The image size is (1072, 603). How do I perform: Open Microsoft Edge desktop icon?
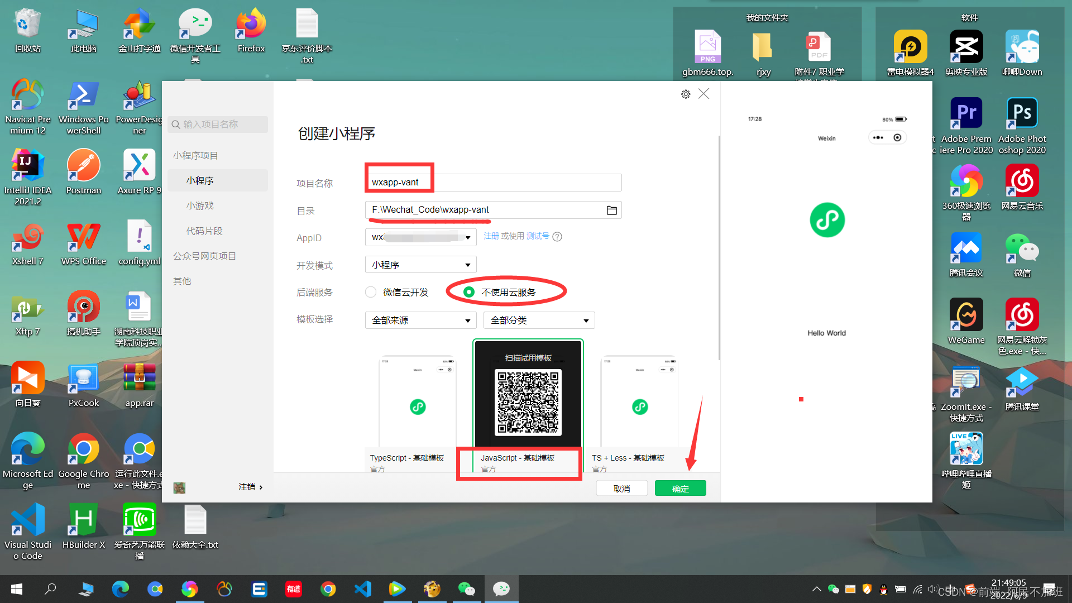[x=28, y=461]
